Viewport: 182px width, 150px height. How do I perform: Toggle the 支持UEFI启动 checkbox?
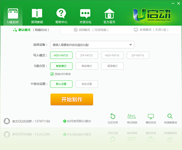(52, 74)
